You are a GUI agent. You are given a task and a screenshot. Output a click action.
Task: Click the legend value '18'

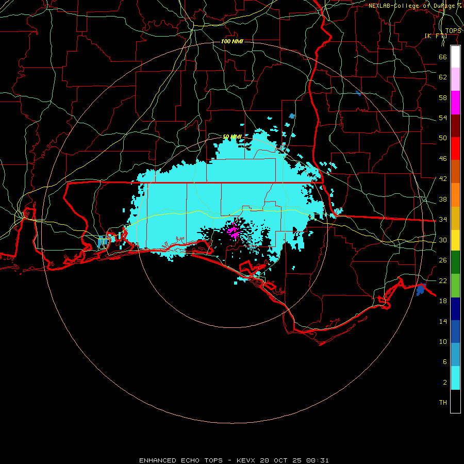point(443,301)
